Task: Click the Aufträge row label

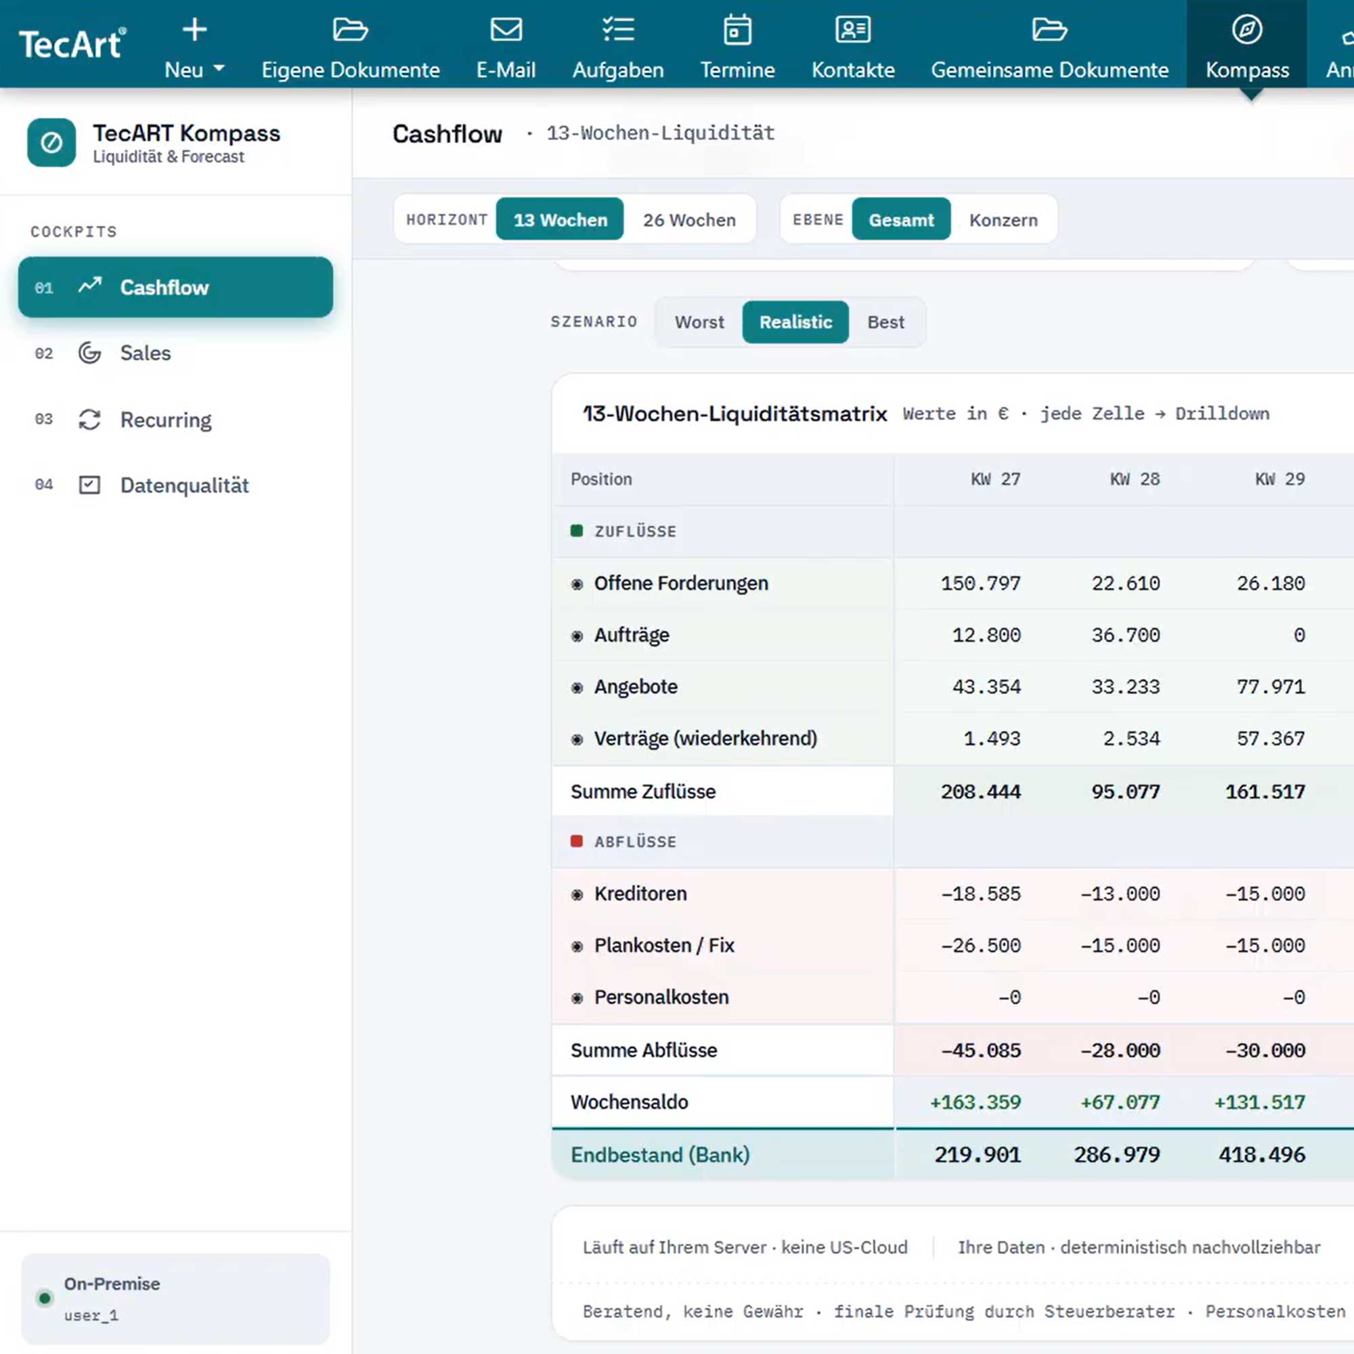Action: (632, 635)
